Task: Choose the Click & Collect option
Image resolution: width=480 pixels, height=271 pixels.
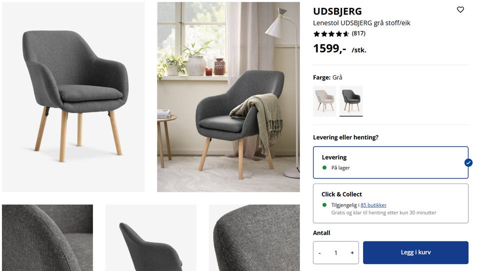Action: pos(390,203)
